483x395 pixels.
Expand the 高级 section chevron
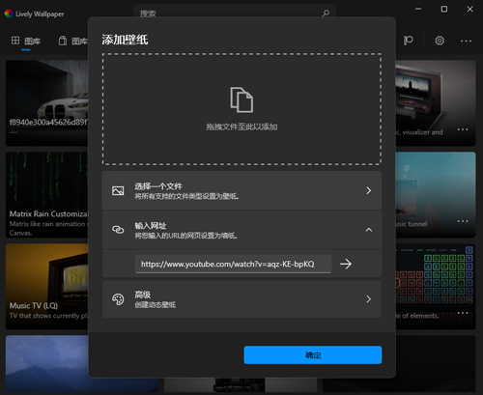click(369, 299)
